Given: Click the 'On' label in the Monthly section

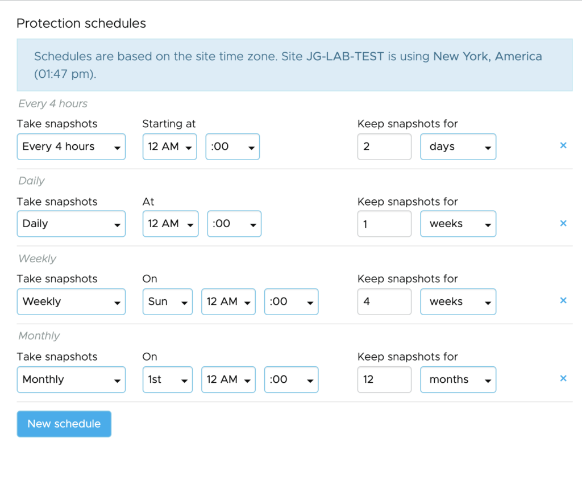Looking at the screenshot, I should pyautogui.click(x=149, y=357).
